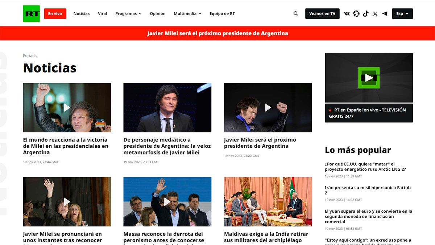
Task: Click the RT green logo
Action: 31,14
